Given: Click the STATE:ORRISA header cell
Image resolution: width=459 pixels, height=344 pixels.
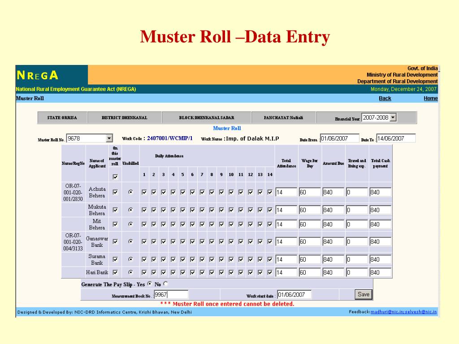Looking at the screenshot, I should click(x=62, y=118).
